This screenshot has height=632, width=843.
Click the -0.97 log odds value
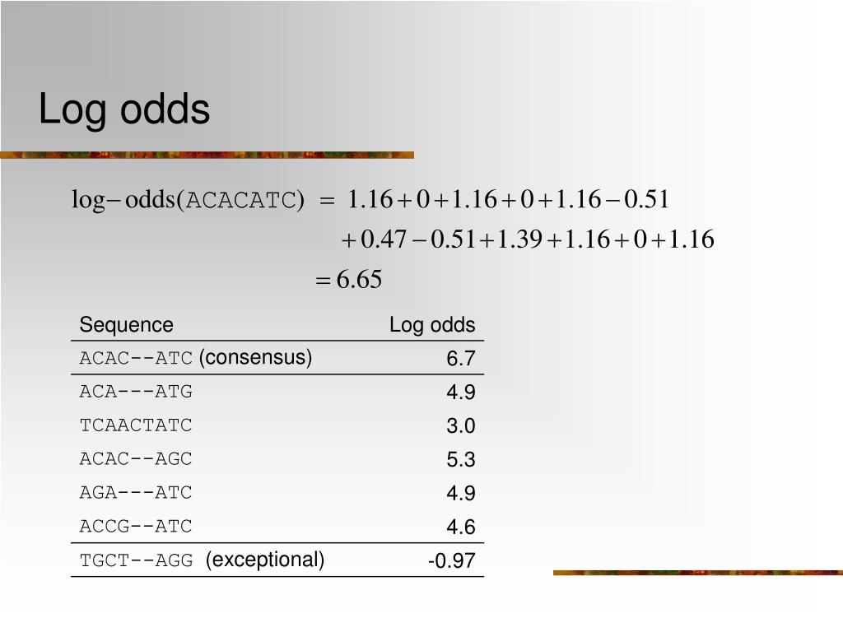[452, 560]
